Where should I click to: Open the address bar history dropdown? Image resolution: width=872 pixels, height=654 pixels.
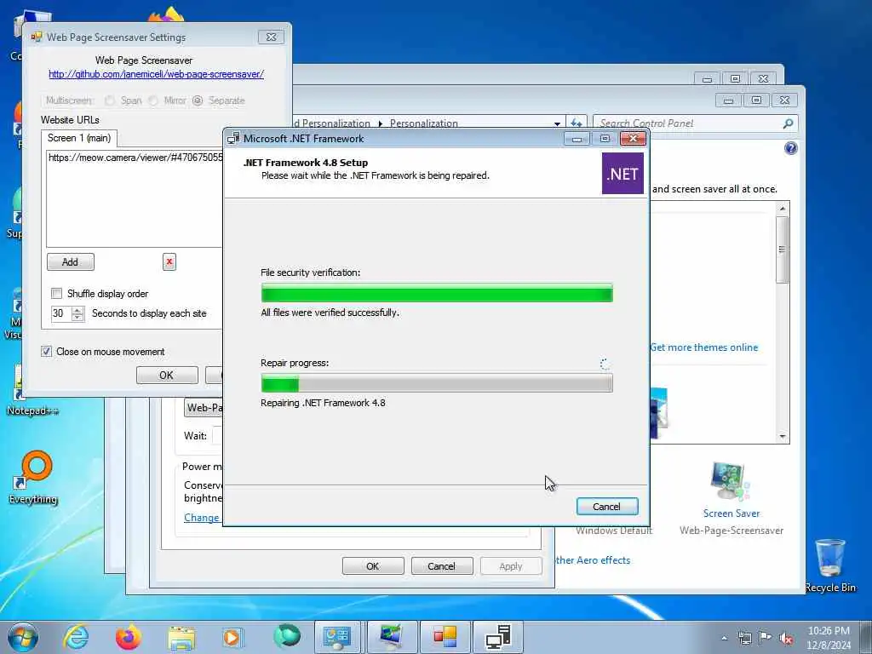click(x=557, y=123)
